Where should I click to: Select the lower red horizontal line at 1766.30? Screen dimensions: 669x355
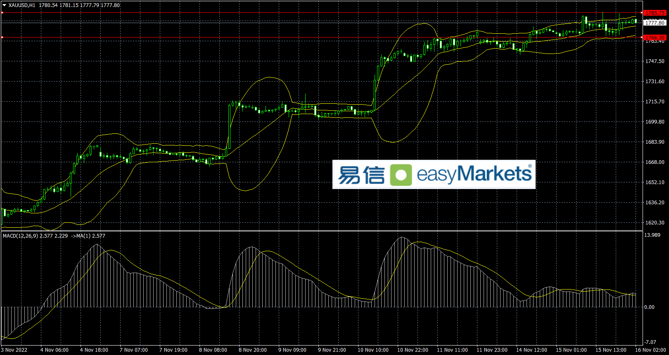322,37
